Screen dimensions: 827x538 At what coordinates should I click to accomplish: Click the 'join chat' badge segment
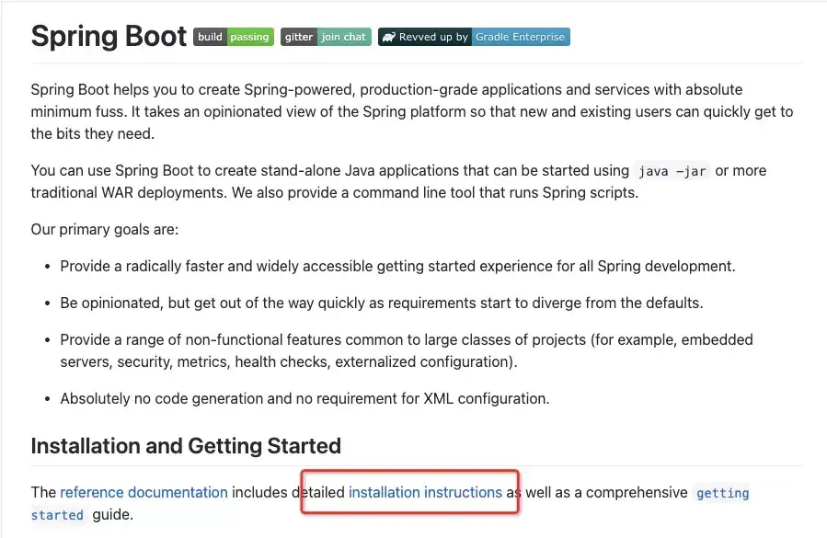point(344,37)
